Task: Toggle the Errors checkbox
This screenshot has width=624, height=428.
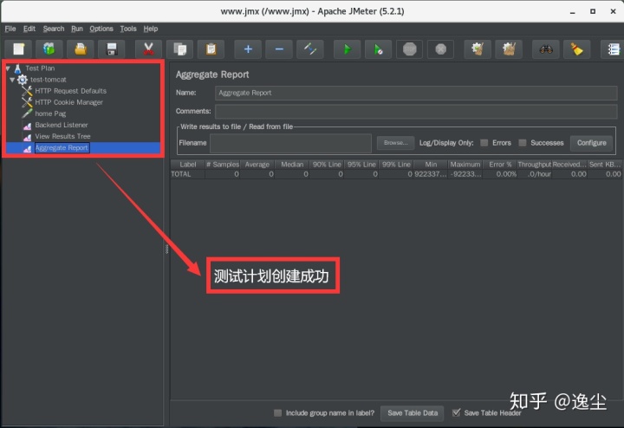Action: click(484, 143)
